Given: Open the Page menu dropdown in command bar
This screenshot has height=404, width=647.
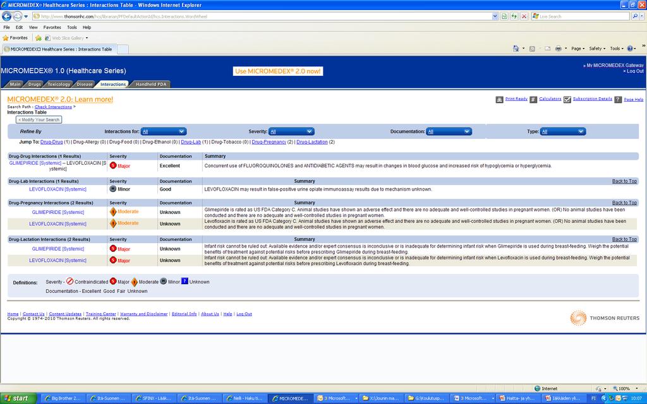Looking at the screenshot, I should pyautogui.click(x=578, y=48).
